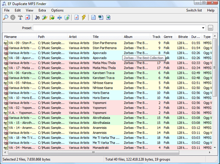
Task: Sort by the Path column header
Action: click(51, 37)
